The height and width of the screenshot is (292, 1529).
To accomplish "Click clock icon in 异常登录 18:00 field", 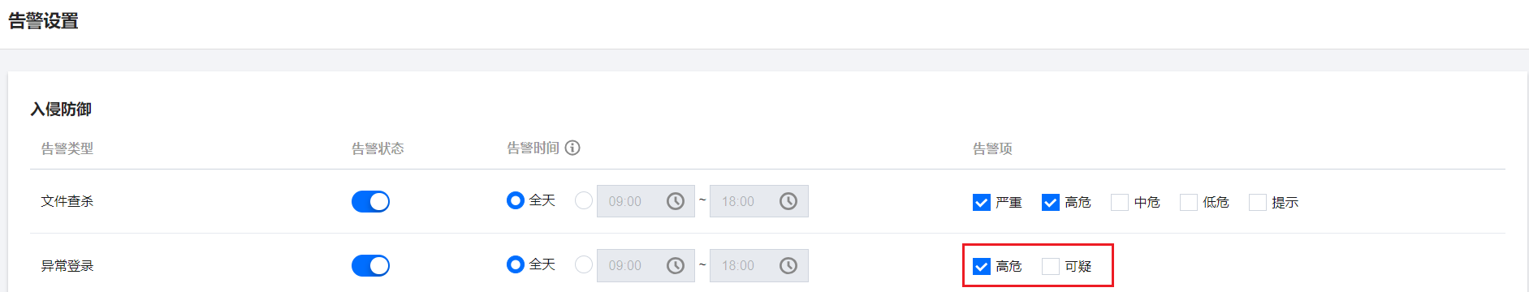I will click(x=788, y=265).
